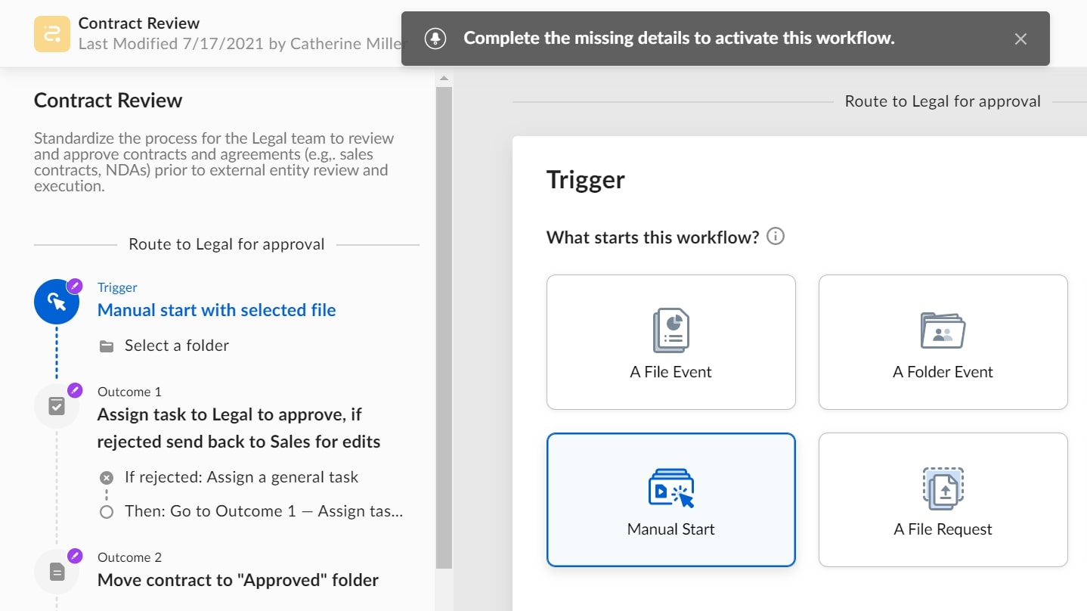Screen dimensions: 1087x611
Task: Edit Outcome 1 via its purple pencil badge
Action: (x=74, y=390)
